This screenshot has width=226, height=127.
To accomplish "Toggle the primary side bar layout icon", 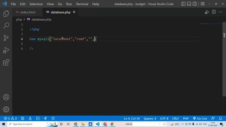I will [x=183, y=4].
